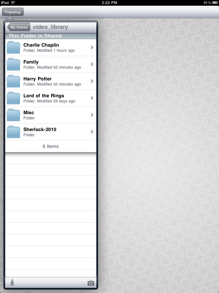Screen dimensions: 219x293
Task: Expand Harry Potter with its chevron
Action: click(92, 81)
